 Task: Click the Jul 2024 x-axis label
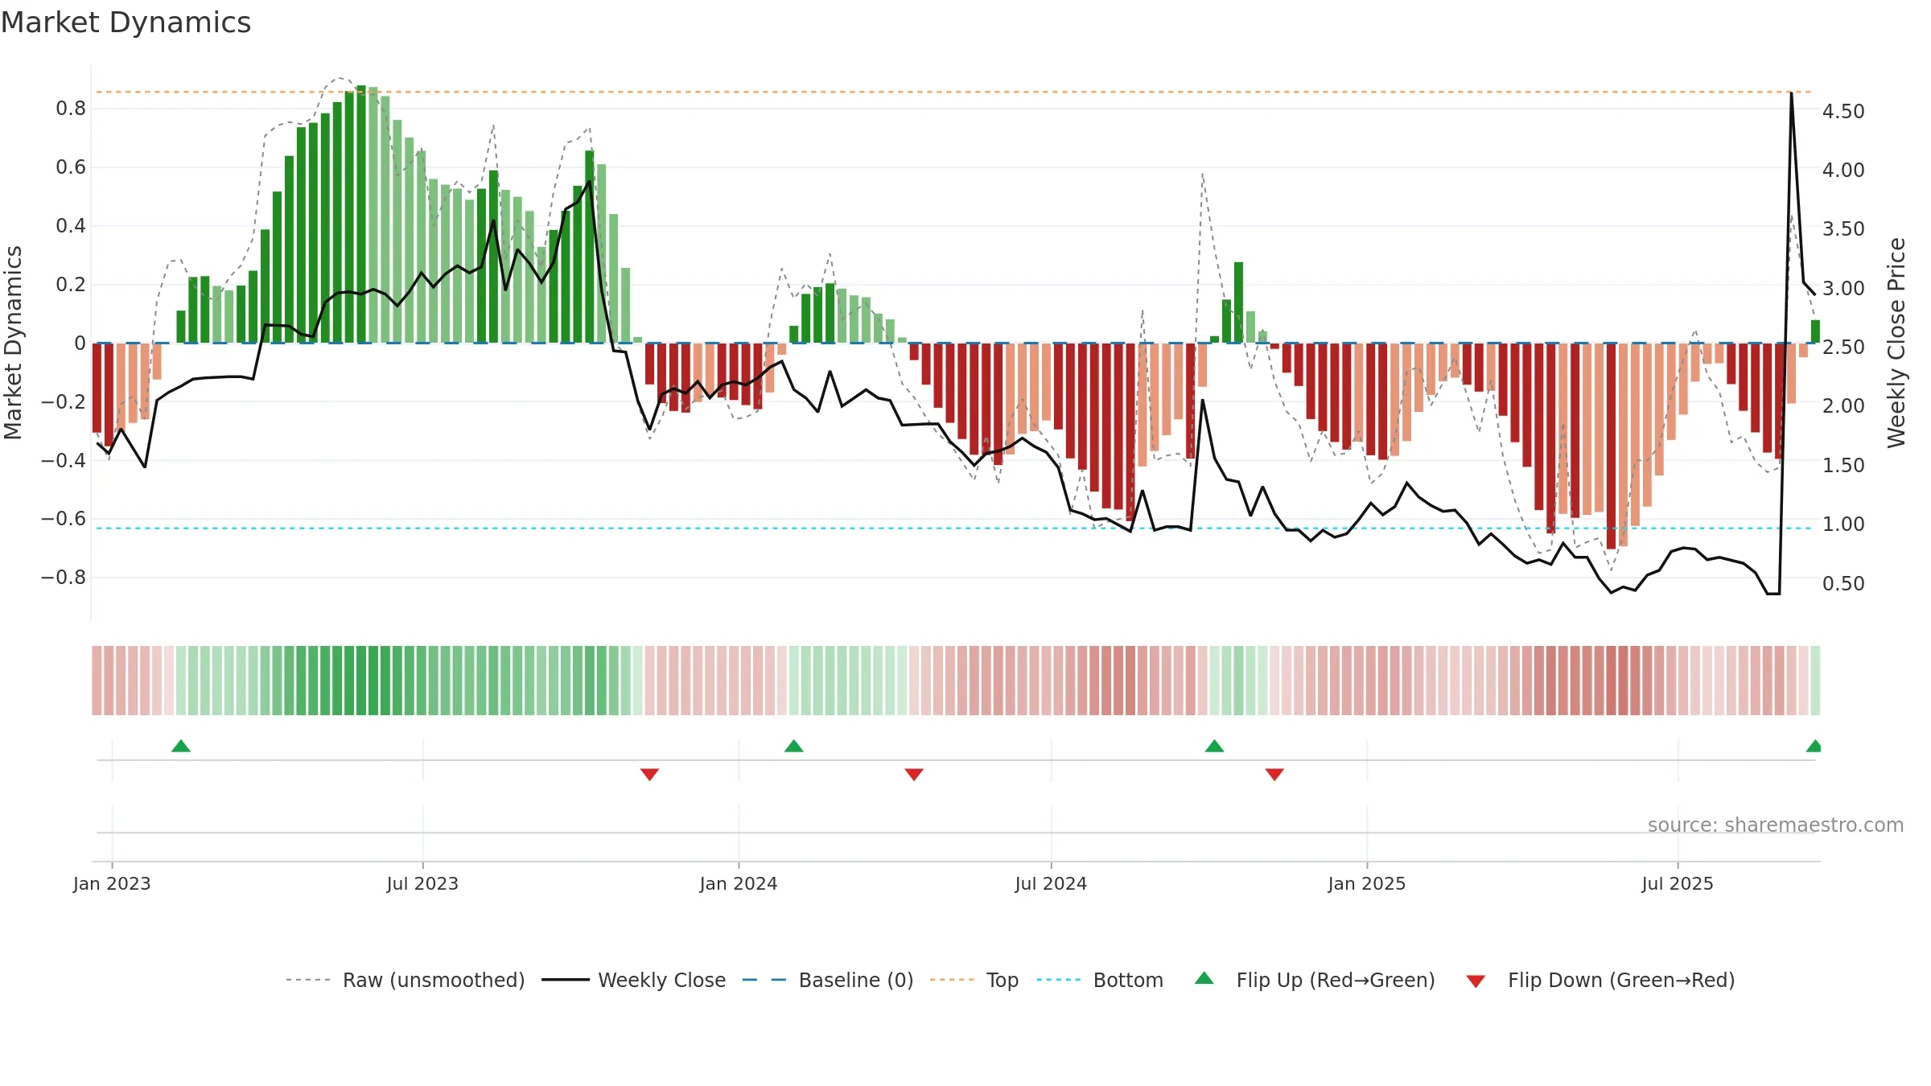tap(1051, 883)
